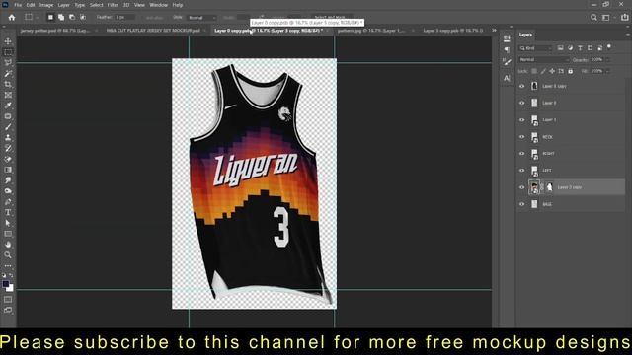Click the Home button in options bar

click(x=12, y=18)
